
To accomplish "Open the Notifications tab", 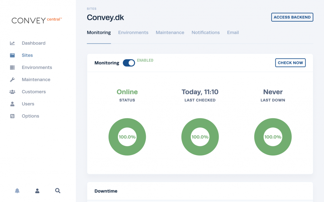I will (x=206, y=33).
